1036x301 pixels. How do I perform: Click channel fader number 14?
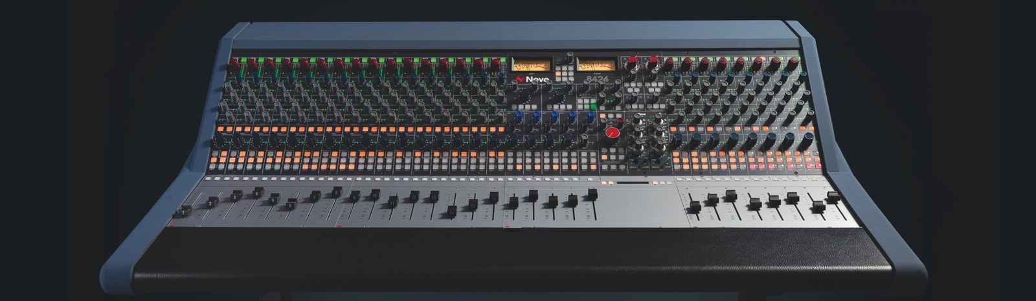click(452, 212)
